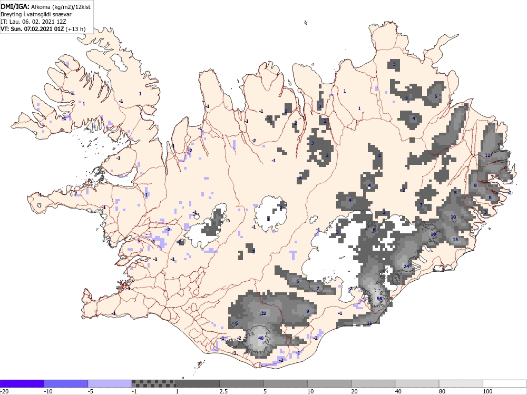527x395 pixels.
Task: Click the "DMI/IGA: Afkoma (kg/m2)/12klst" title line
Action: coord(45,7)
